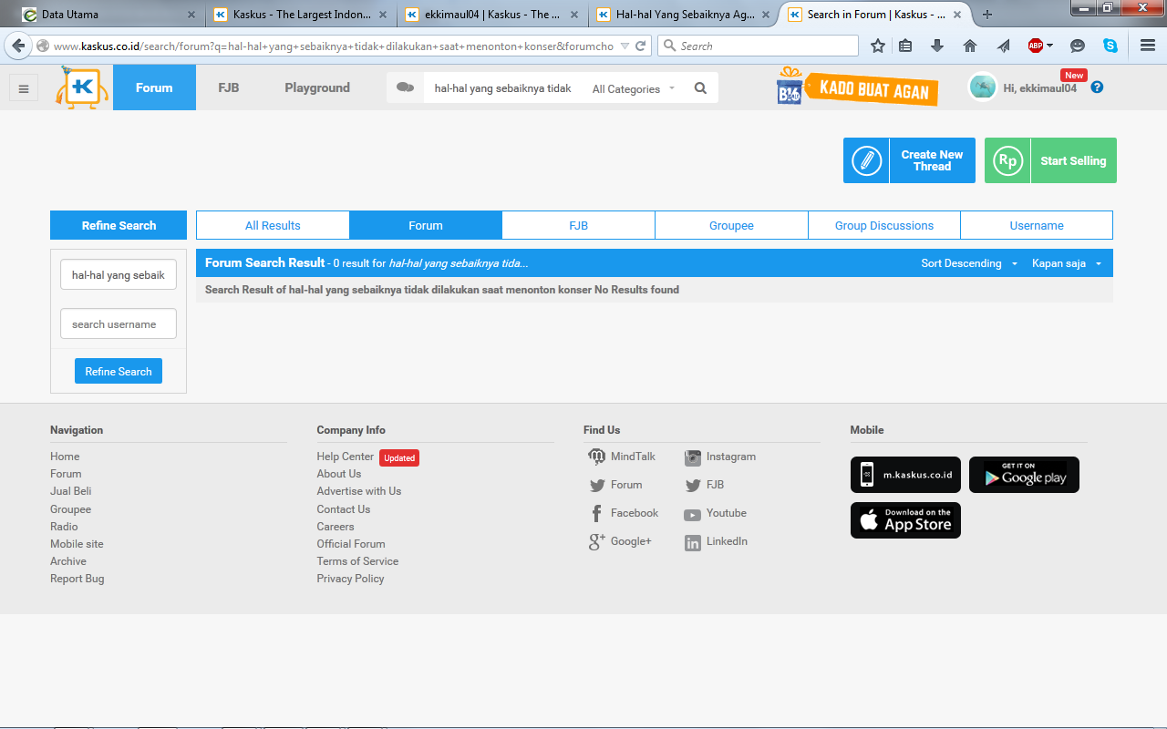
Task: Open the bookmarks list icon
Action: pyautogui.click(x=905, y=46)
